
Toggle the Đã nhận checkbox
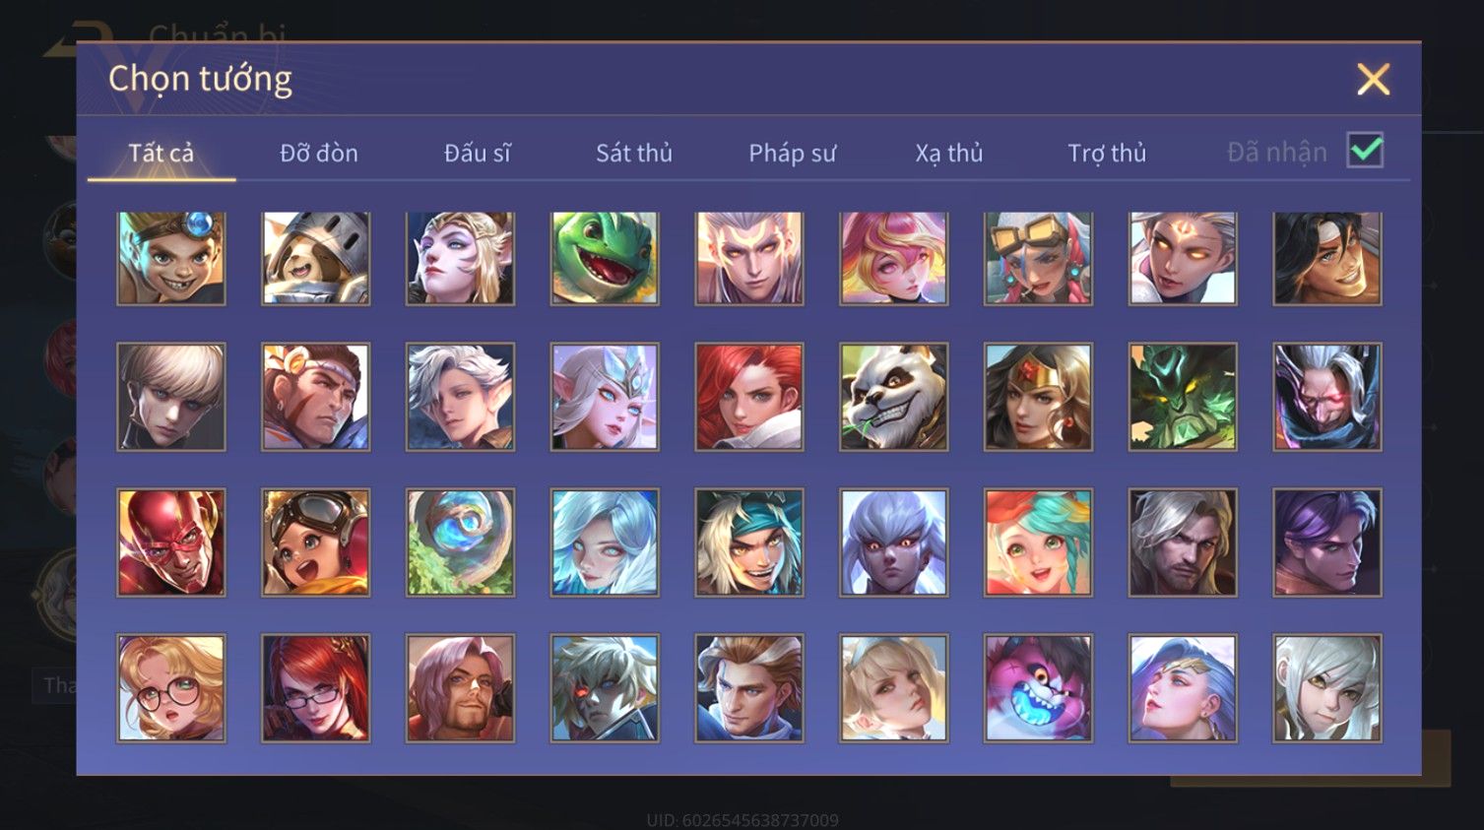tap(1365, 151)
